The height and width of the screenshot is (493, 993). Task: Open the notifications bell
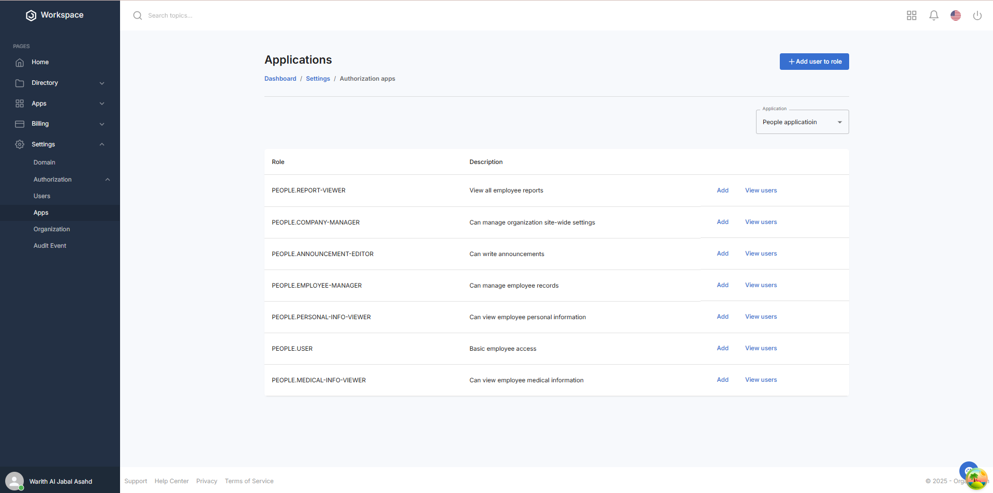pyautogui.click(x=933, y=16)
